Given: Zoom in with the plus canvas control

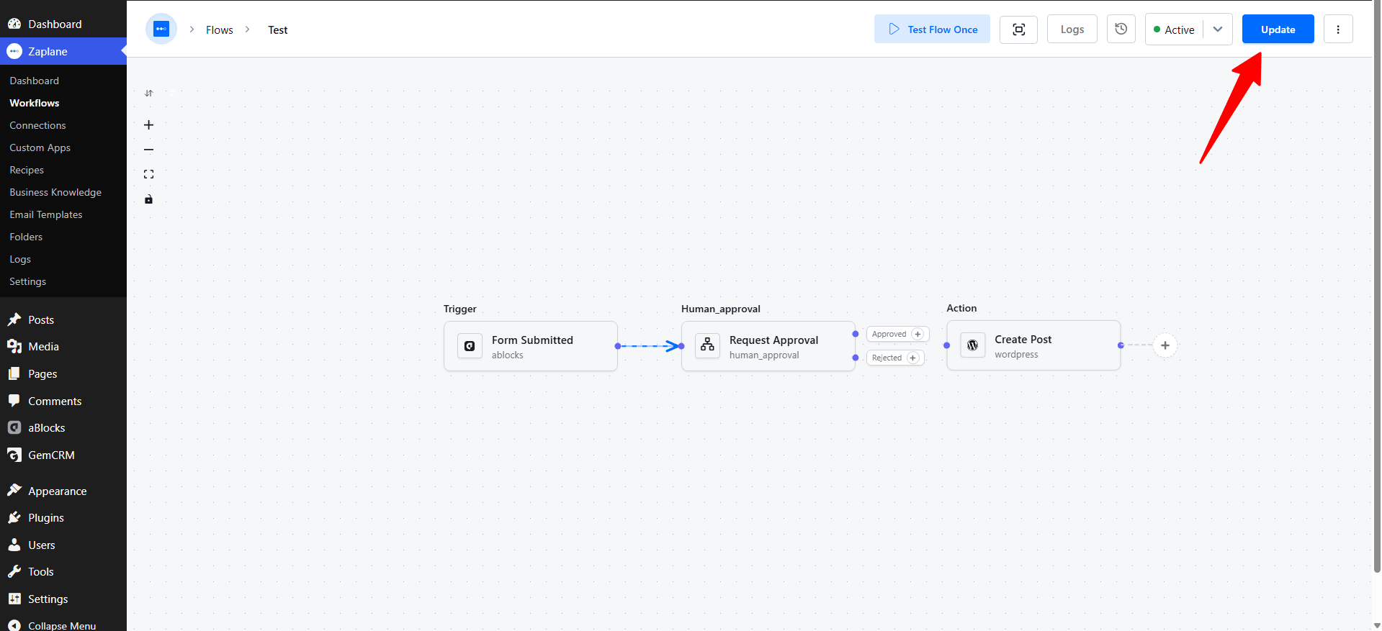Looking at the screenshot, I should 149,124.
